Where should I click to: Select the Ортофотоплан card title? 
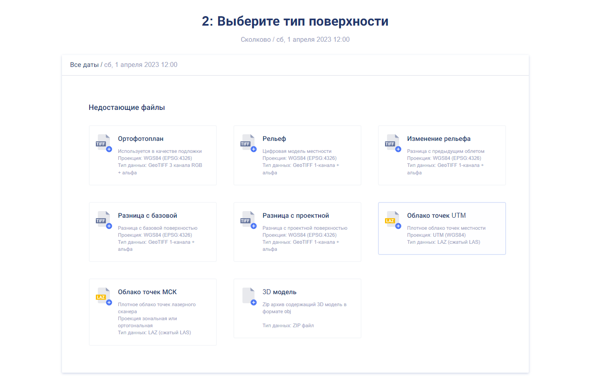[140, 139]
